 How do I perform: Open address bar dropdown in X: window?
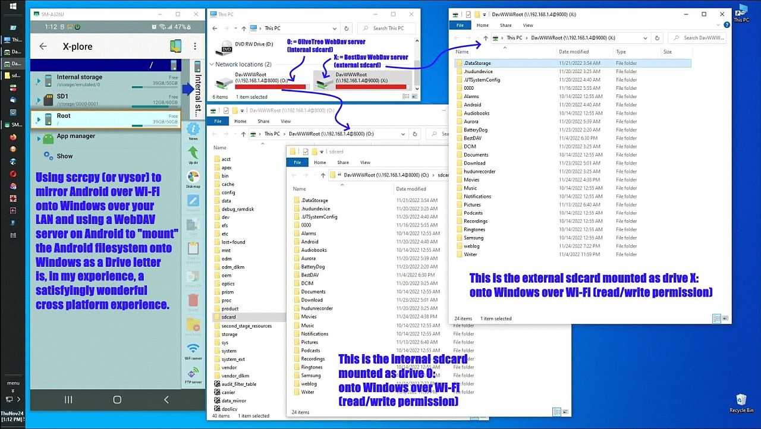(646, 37)
